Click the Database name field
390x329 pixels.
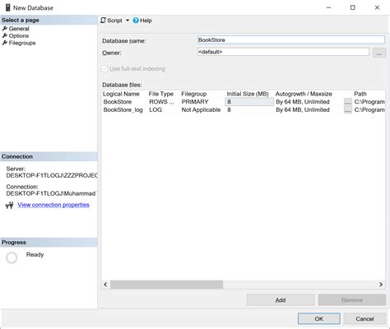[291, 40]
